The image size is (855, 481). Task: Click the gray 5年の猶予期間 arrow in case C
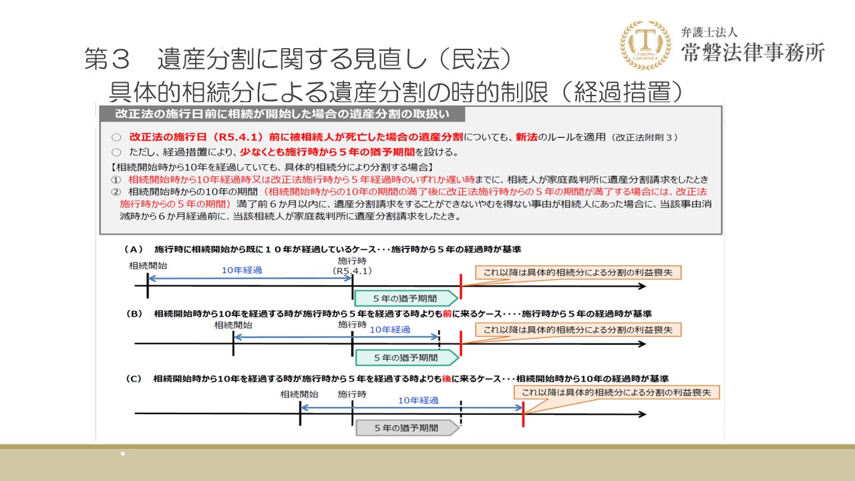[407, 428]
